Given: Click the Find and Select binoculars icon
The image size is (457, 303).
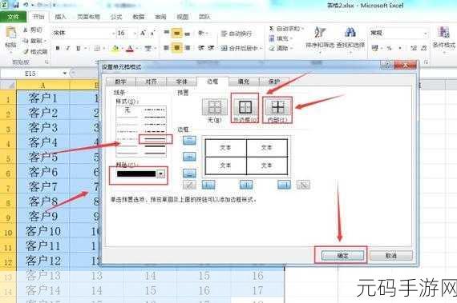Looking at the screenshot, I should [350, 32].
